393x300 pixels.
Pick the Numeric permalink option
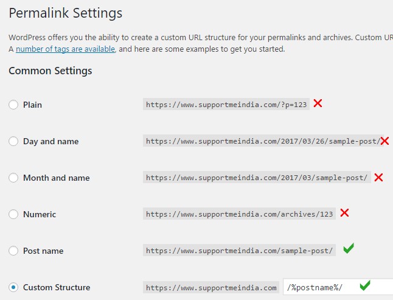pyautogui.click(x=13, y=214)
